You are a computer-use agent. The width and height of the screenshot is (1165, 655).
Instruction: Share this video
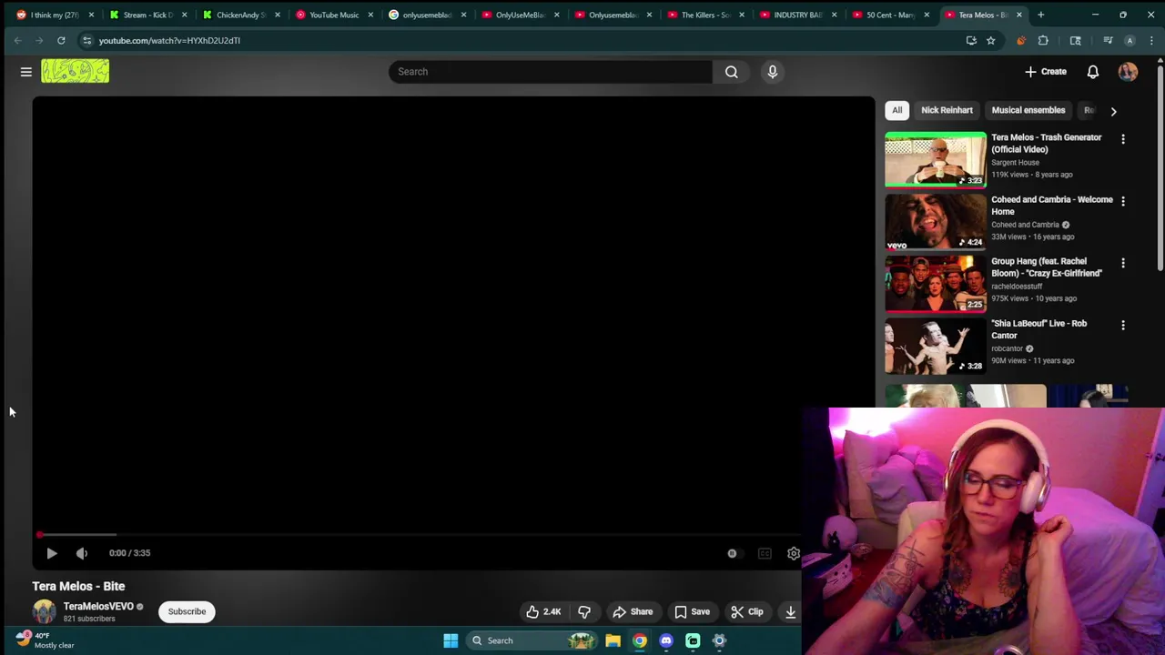click(x=633, y=611)
